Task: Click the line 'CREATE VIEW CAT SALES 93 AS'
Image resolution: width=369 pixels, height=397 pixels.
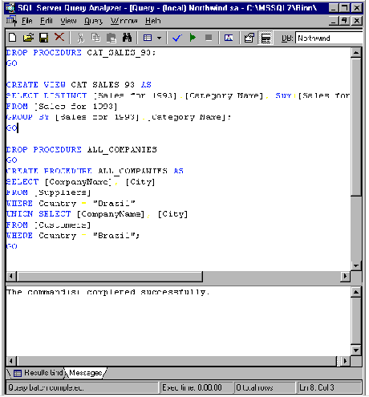Action: (x=79, y=85)
